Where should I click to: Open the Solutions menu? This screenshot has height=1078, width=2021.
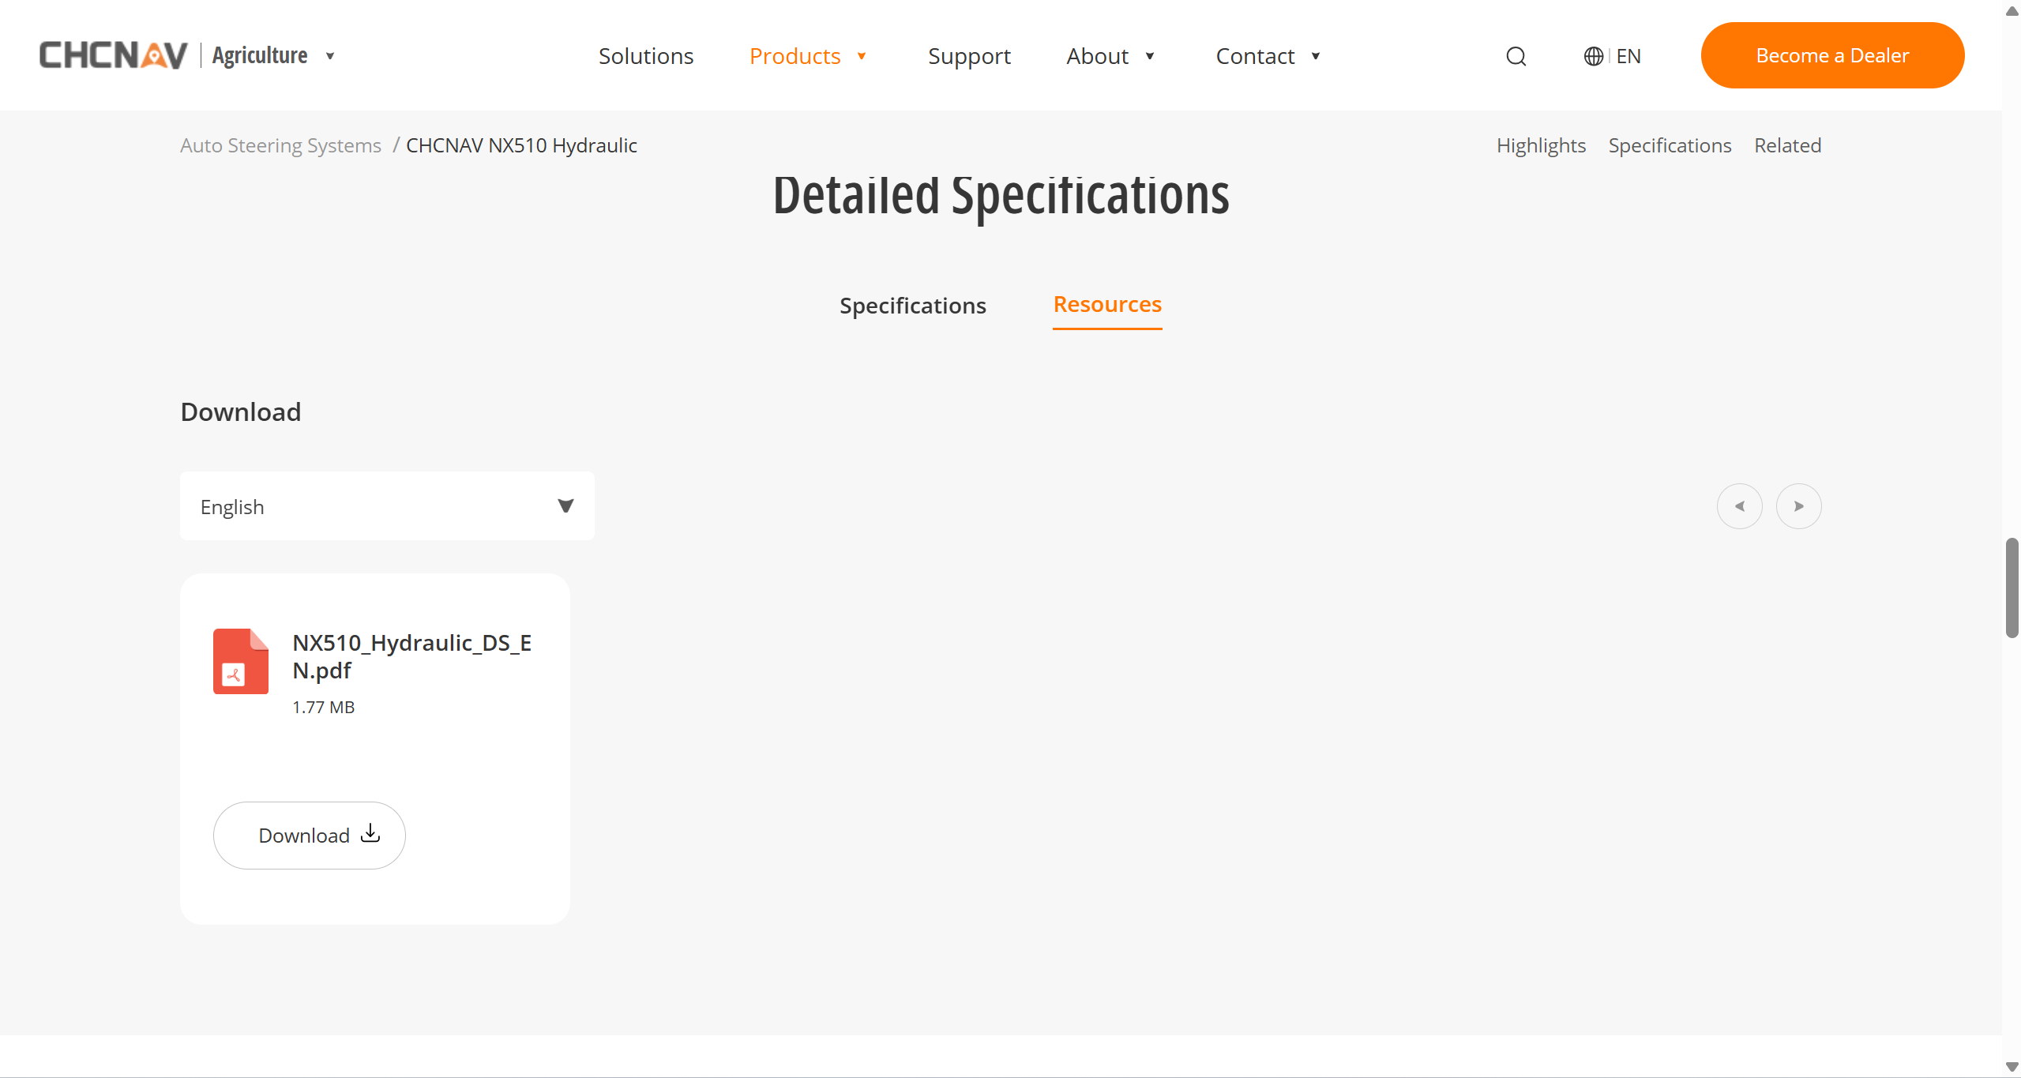pyautogui.click(x=646, y=56)
